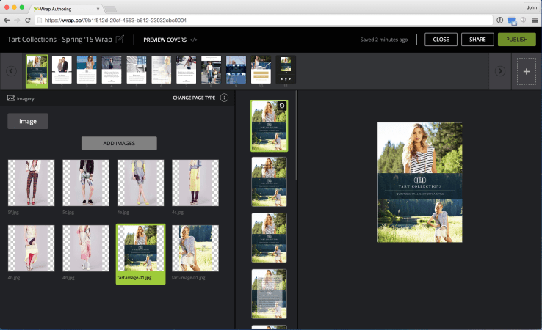Click the edit wrap title pencil icon
Image resolution: width=542 pixels, height=330 pixels.
(x=120, y=40)
